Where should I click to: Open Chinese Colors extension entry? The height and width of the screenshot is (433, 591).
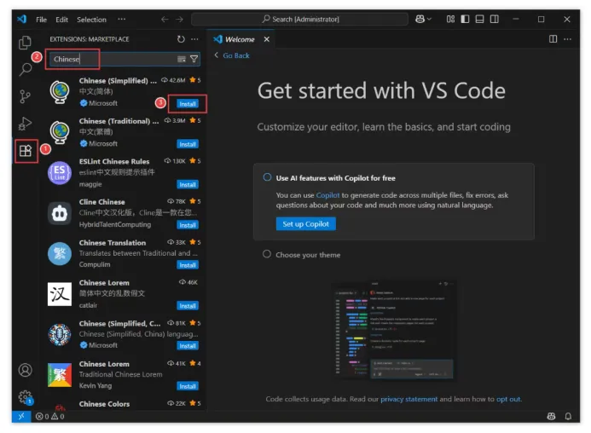click(125, 404)
